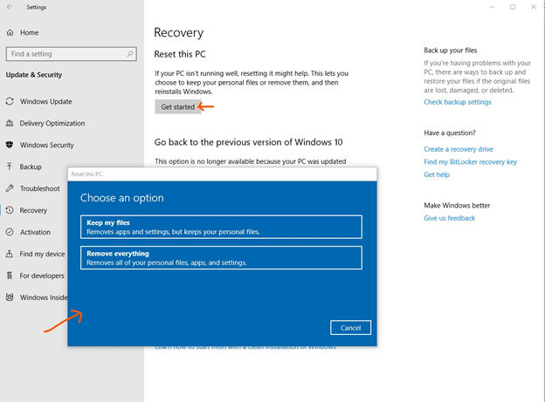Choose Remove everything option
Image resolution: width=545 pixels, height=402 pixels.
[221, 257]
